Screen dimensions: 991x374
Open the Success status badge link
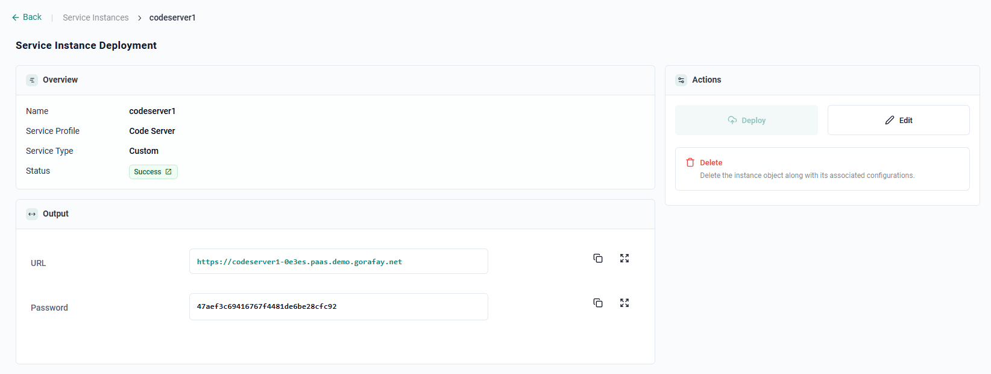coord(153,172)
